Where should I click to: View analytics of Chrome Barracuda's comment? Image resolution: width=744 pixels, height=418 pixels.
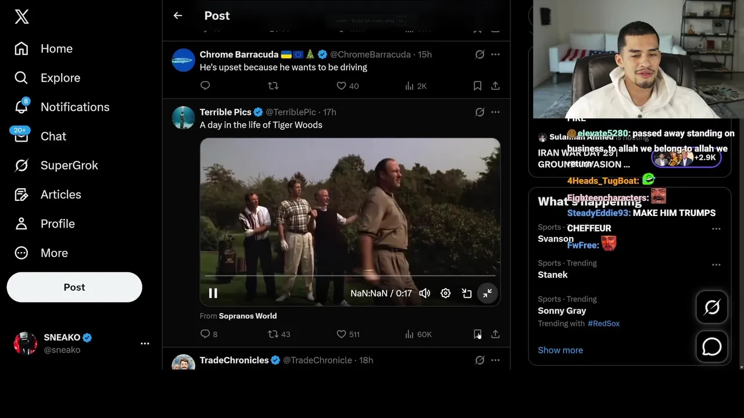tap(416, 86)
